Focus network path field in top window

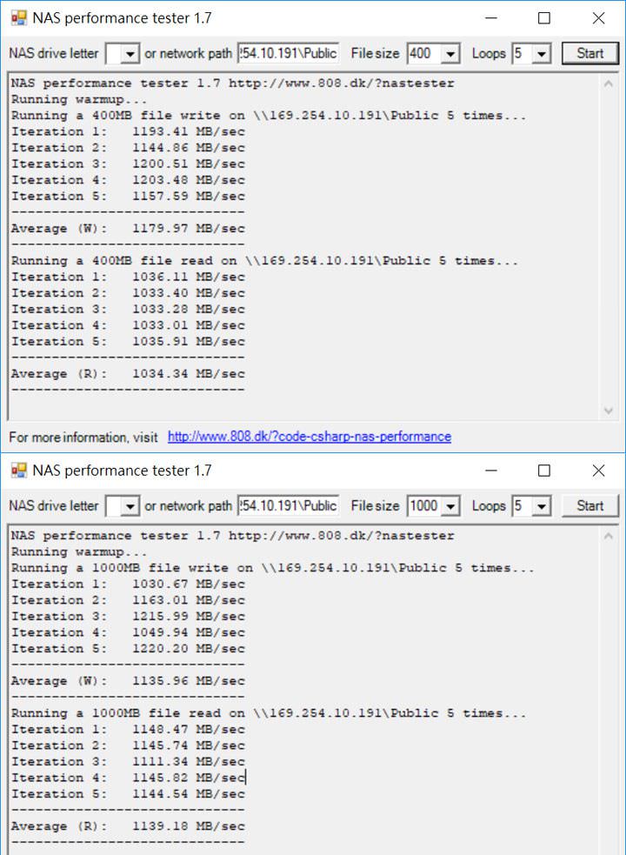pos(288,53)
